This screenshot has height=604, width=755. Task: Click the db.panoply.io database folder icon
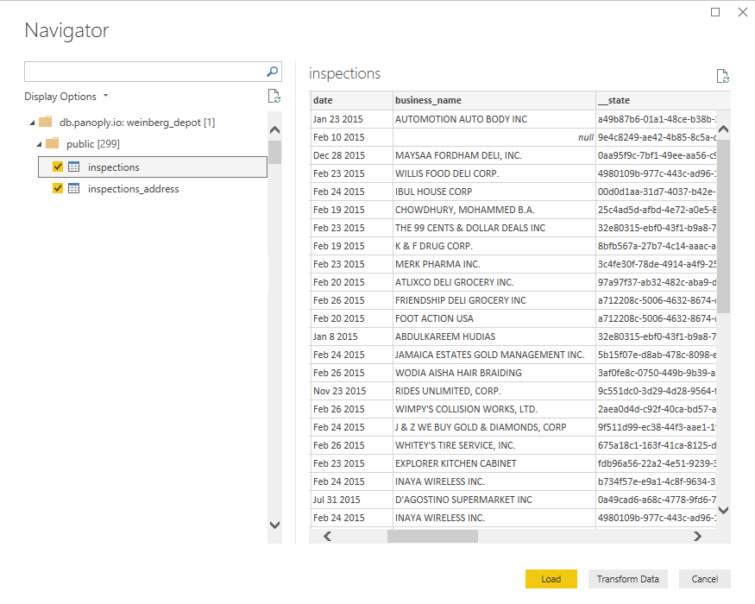pyautogui.click(x=46, y=122)
